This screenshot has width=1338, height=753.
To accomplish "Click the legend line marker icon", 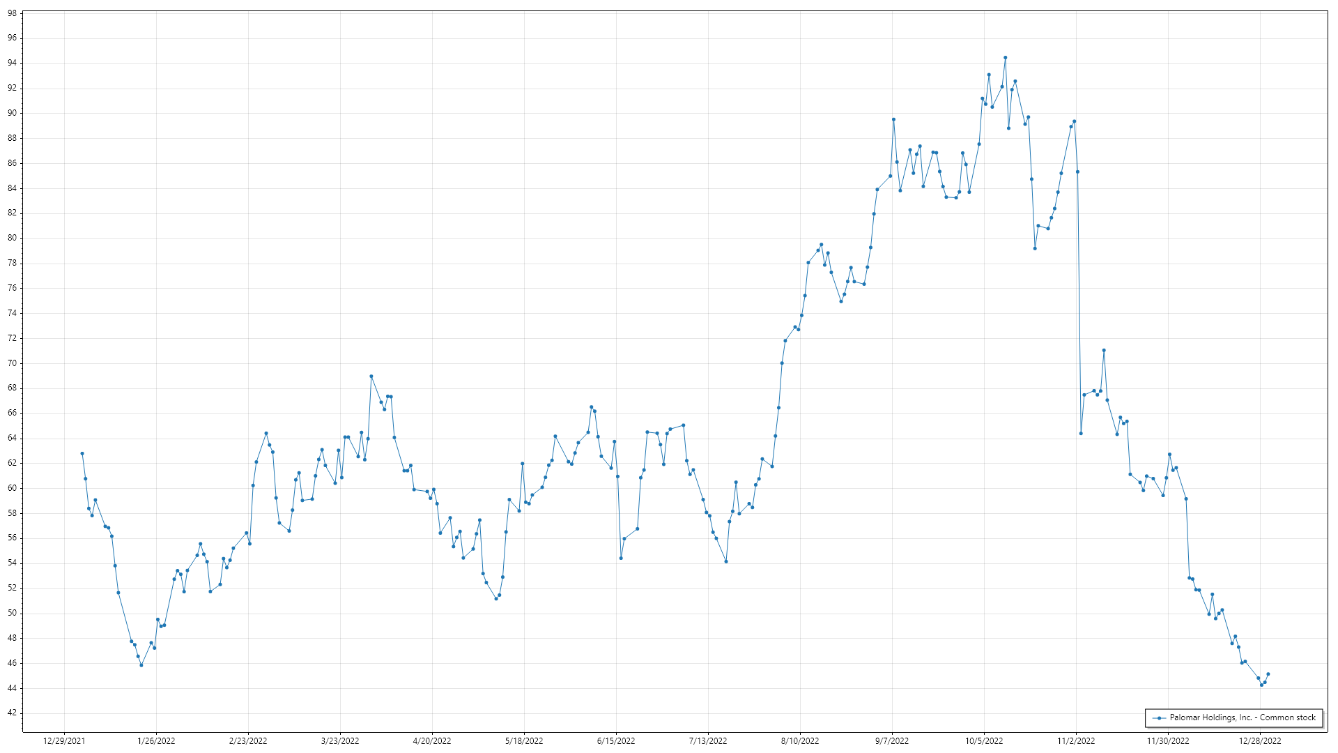I will coord(1159,718).
